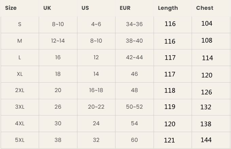Select the S size row label
This screenshot has height=149, width=231.
20,24
